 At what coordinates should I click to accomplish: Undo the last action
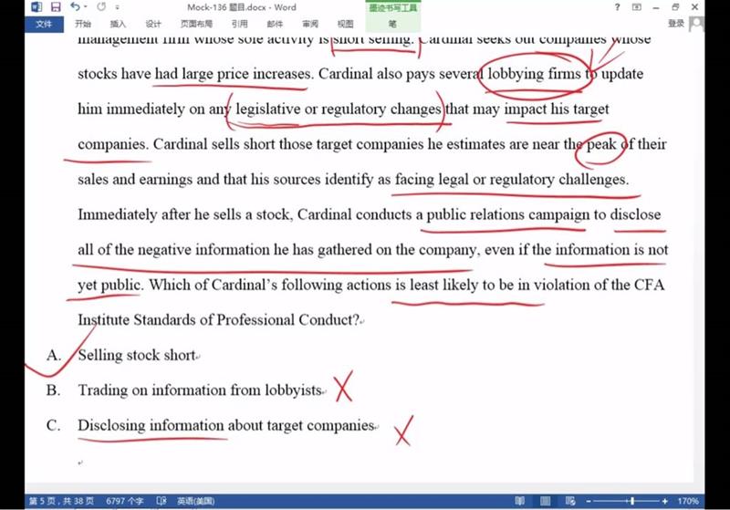coord(75,7)
